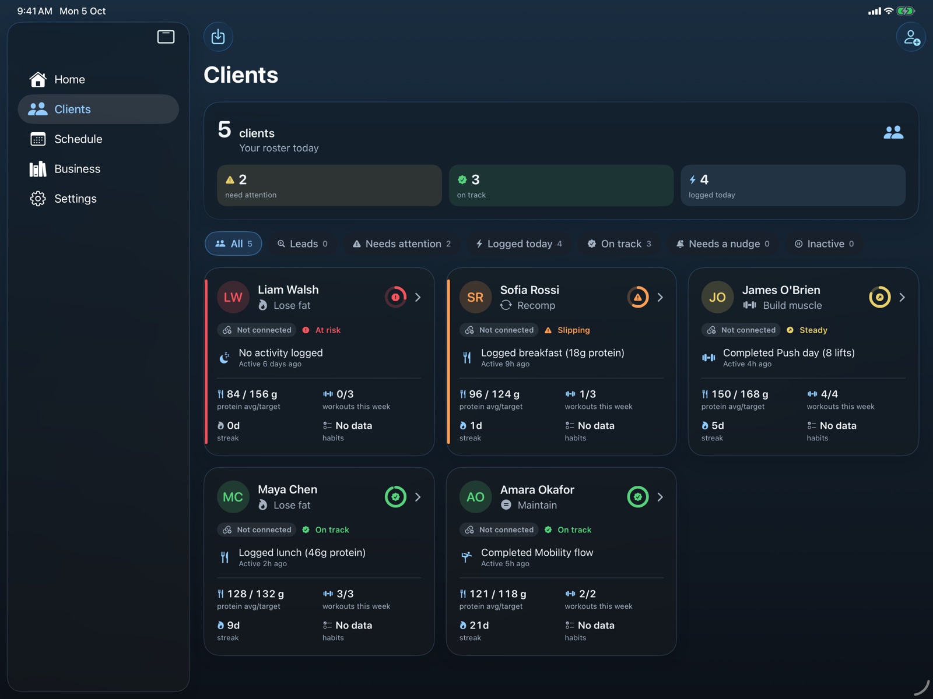This screenshot has width=933, height=699.
Task: Open James O'Brien's yellow status ring
Action: pos(880,297)
